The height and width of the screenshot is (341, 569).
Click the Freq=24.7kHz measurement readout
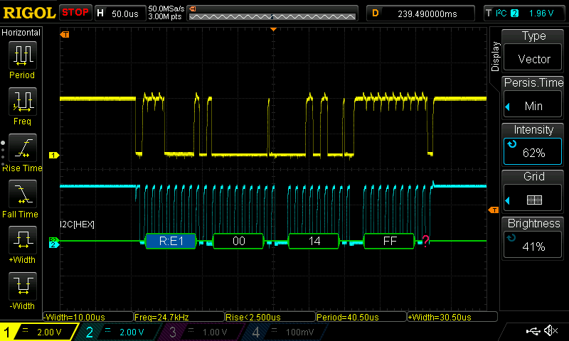(x=179, y=317)
